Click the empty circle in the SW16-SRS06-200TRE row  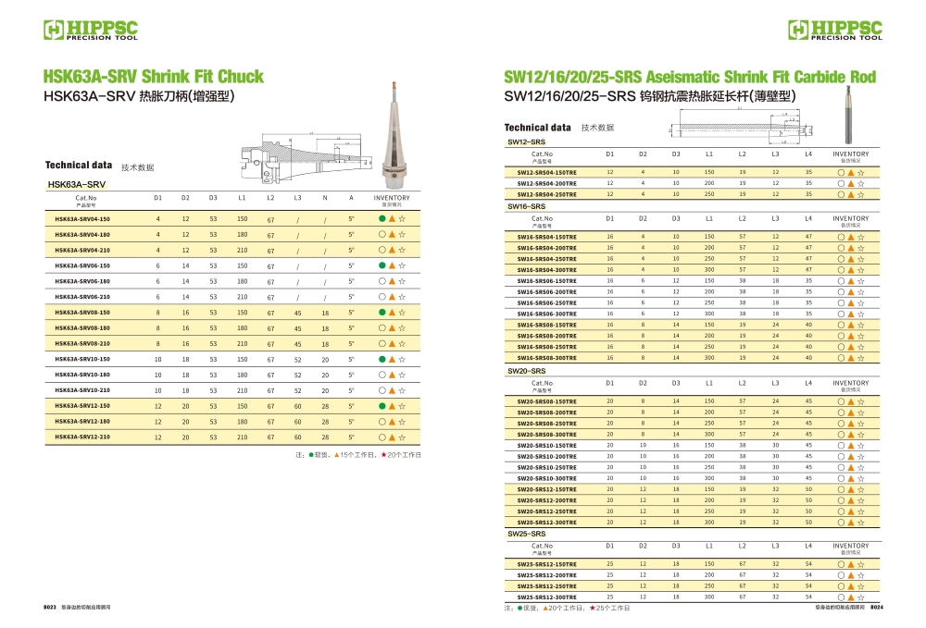click(x=841, y=292)
